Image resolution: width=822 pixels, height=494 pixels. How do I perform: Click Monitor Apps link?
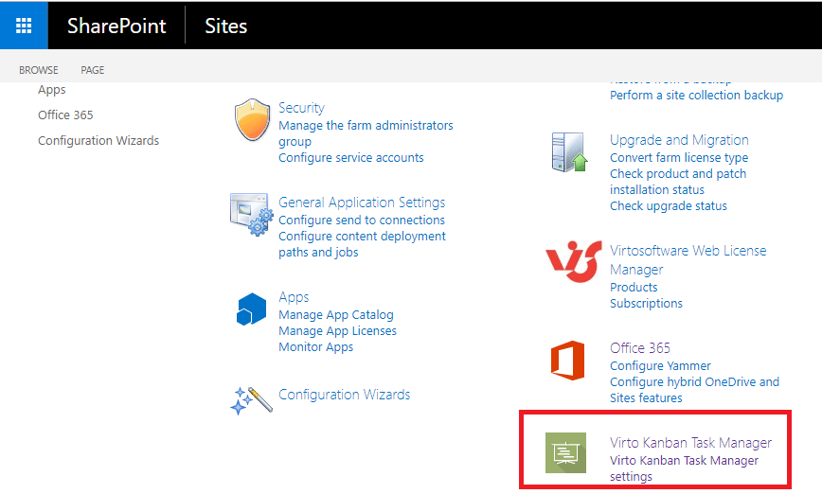(x=316, y=346)
